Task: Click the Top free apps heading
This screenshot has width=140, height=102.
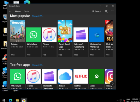Action: click(20, 65)
